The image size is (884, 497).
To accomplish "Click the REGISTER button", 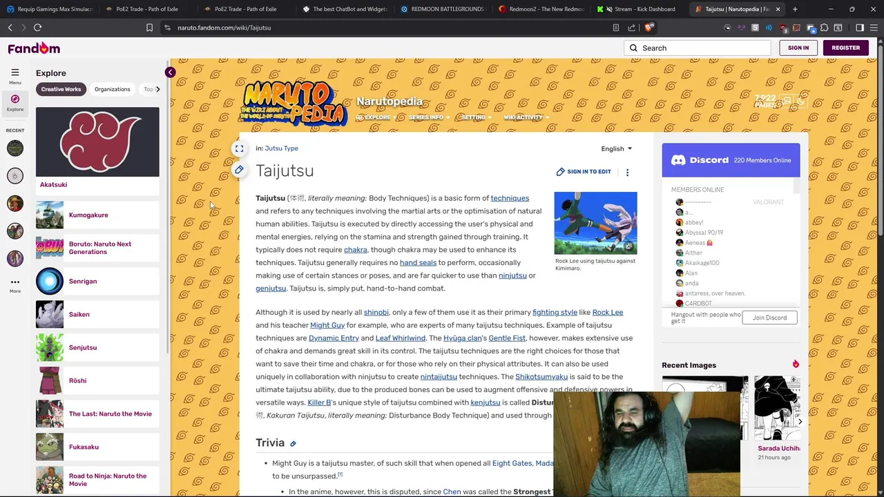I will tap(845, 48).
